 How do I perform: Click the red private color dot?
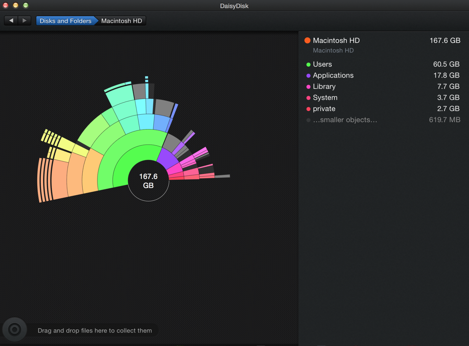coord(308,109)
